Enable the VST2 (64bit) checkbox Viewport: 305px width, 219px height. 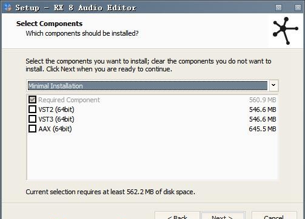[x=32, y=109]
